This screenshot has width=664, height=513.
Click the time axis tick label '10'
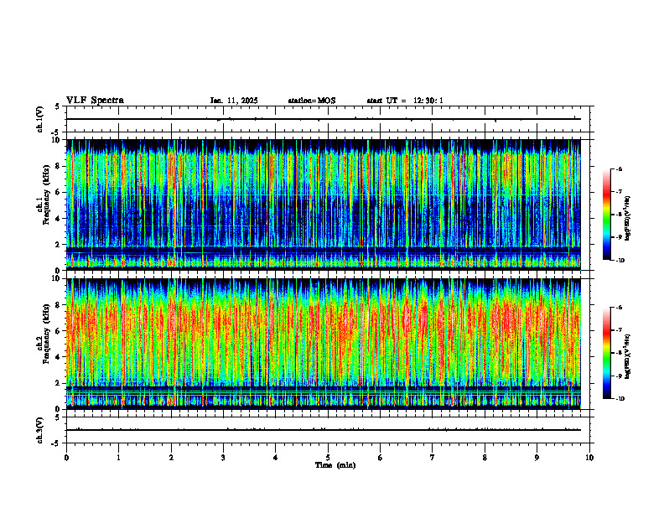[x=589, y=458]
